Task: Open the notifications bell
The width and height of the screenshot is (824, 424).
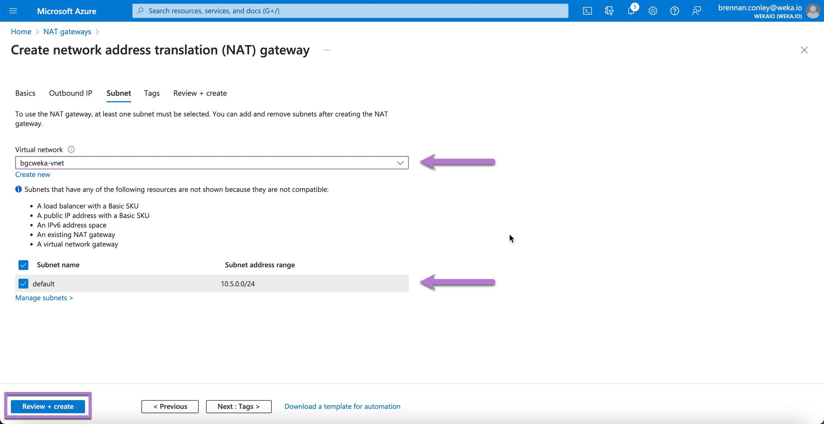Action: tap(631, 11)
